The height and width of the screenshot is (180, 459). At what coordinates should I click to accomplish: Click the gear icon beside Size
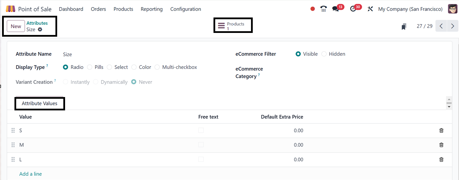click(40, 29)
